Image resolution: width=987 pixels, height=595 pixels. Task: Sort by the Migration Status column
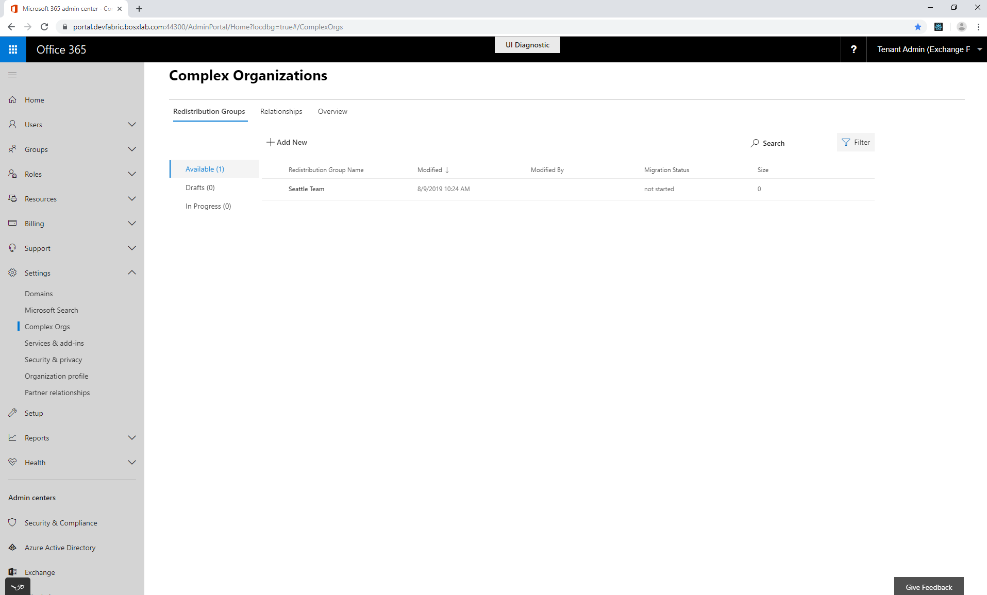tap(666, 170)
